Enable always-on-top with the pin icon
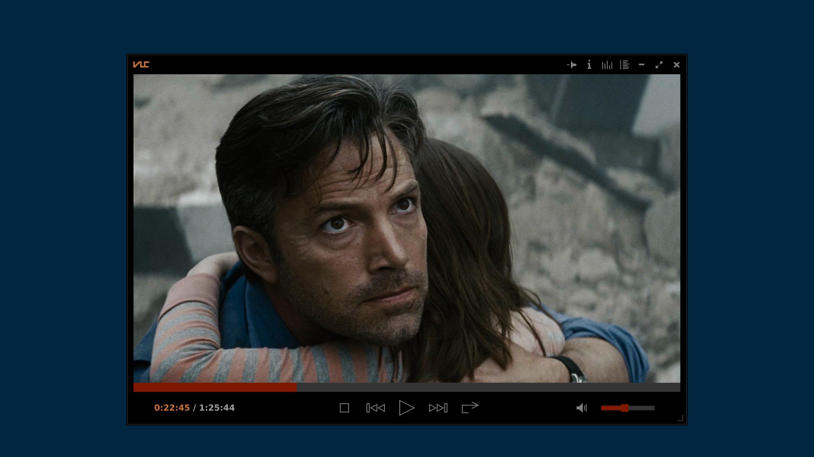This screenshot has width=814, height=457. coord(572,65)
